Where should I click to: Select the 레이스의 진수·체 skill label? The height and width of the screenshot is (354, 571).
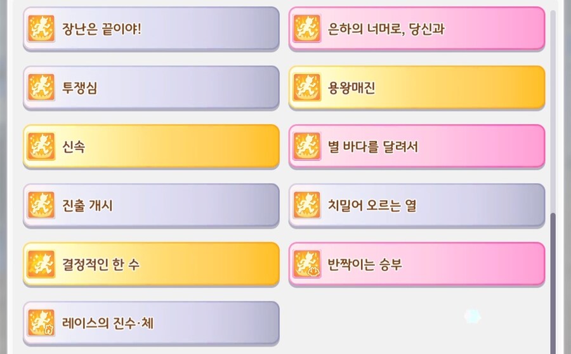(x=108, y=323)
